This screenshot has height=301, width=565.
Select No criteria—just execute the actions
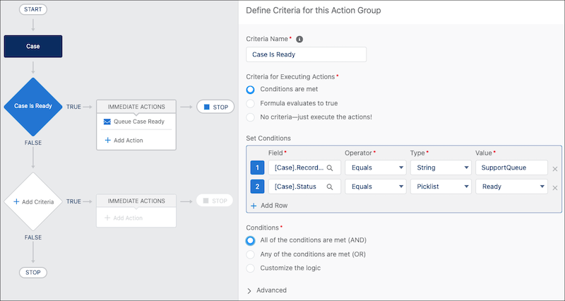(250, 117)
